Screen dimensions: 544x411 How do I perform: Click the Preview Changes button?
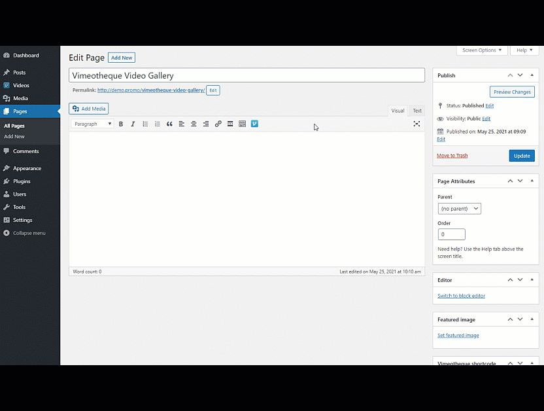click(512, 92)
